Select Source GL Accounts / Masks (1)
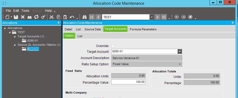 [39, 45]
